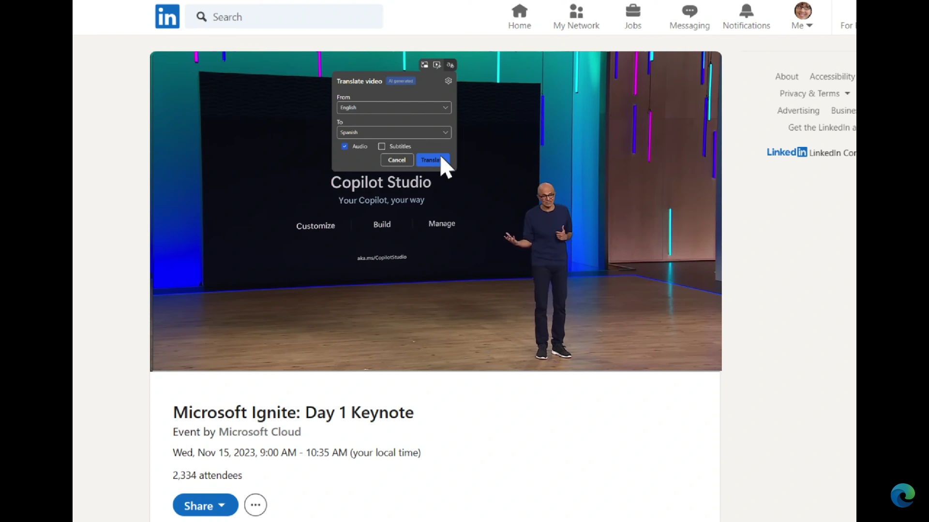Enable Subtitles checkbox option

pos(382,146)
